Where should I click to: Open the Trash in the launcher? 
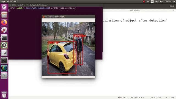point(4,95)
